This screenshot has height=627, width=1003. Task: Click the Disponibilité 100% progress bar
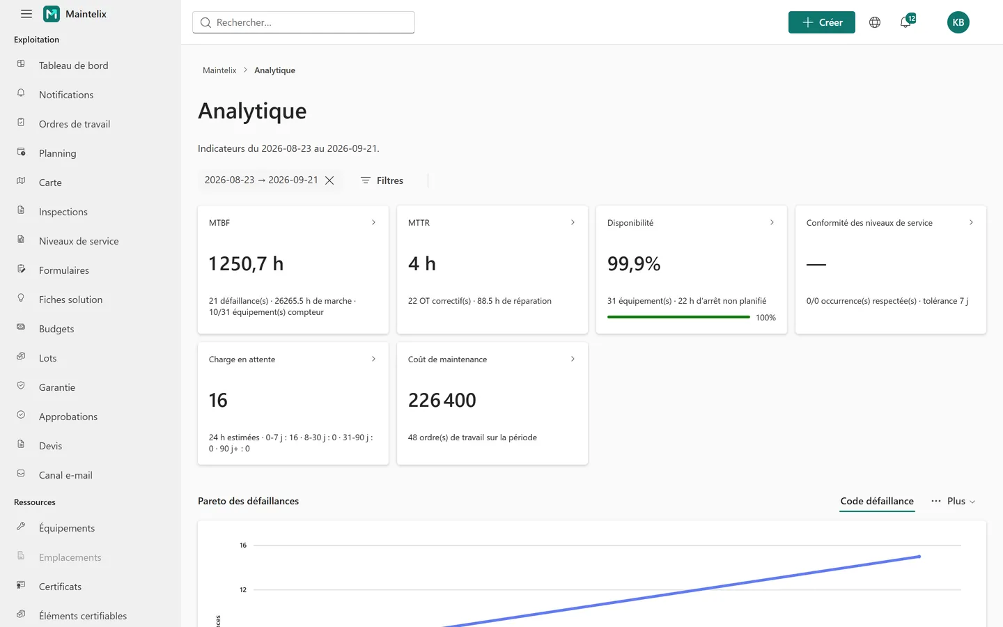(678, 317)
